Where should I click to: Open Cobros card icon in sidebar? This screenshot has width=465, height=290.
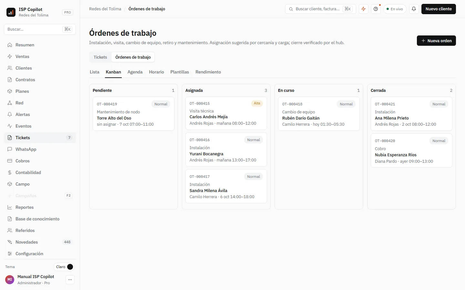pos(10,161)
